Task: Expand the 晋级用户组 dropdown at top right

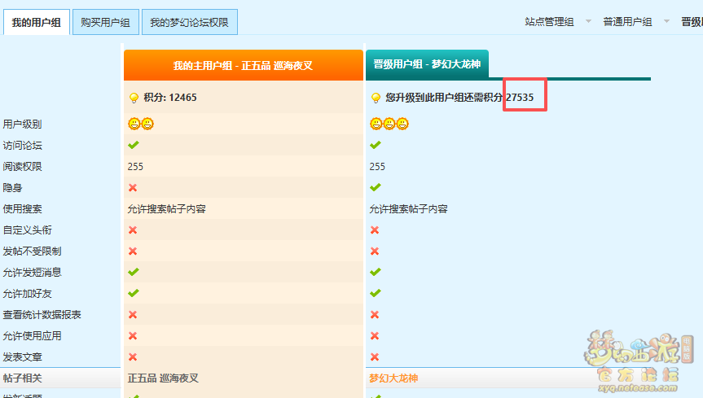Action: coord(692,22)
